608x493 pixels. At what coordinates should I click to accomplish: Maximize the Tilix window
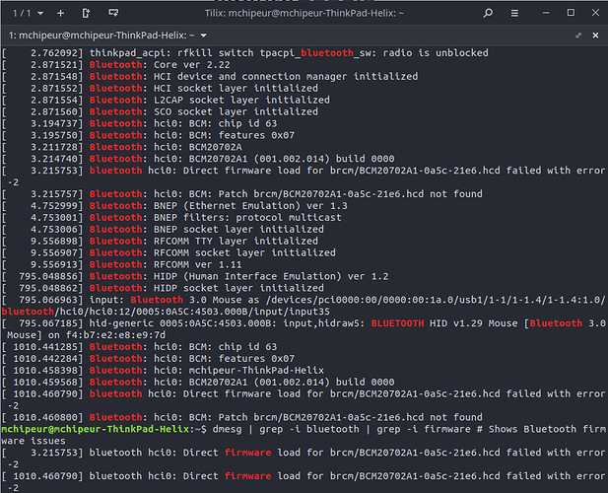[x=571, y=13]
